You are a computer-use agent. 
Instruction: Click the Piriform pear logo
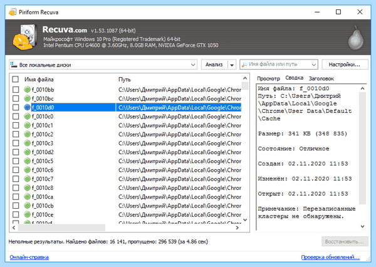pos(356,38)
